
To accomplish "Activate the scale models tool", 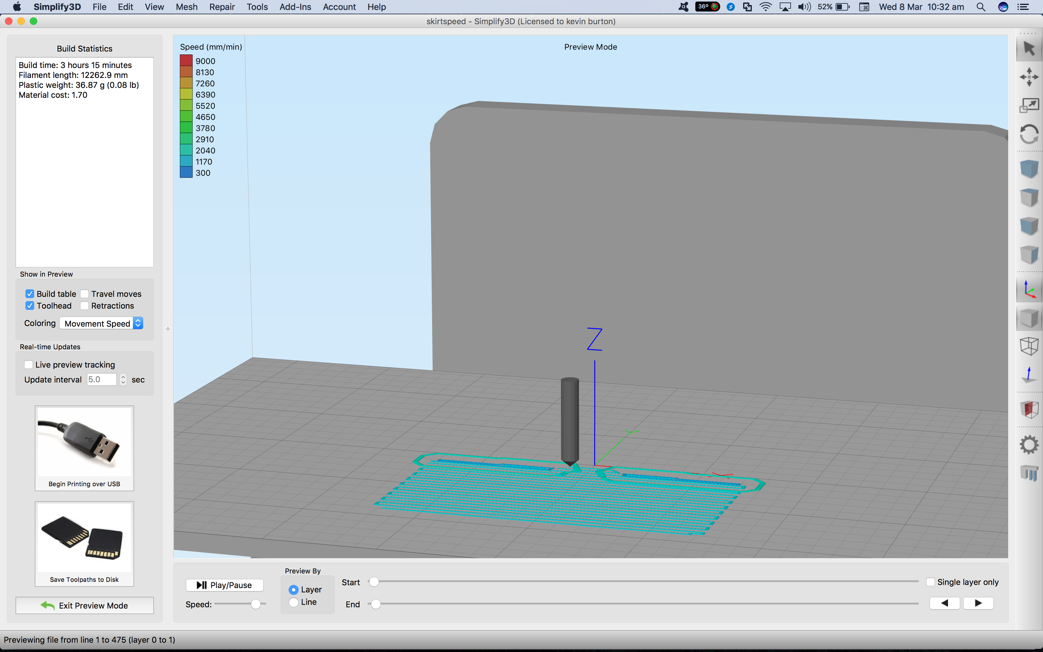I will 1029,105.
